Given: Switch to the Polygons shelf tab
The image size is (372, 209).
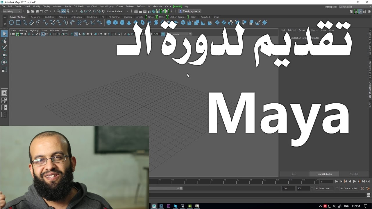Looking at the screenshot, I should [x=35, y=17].
